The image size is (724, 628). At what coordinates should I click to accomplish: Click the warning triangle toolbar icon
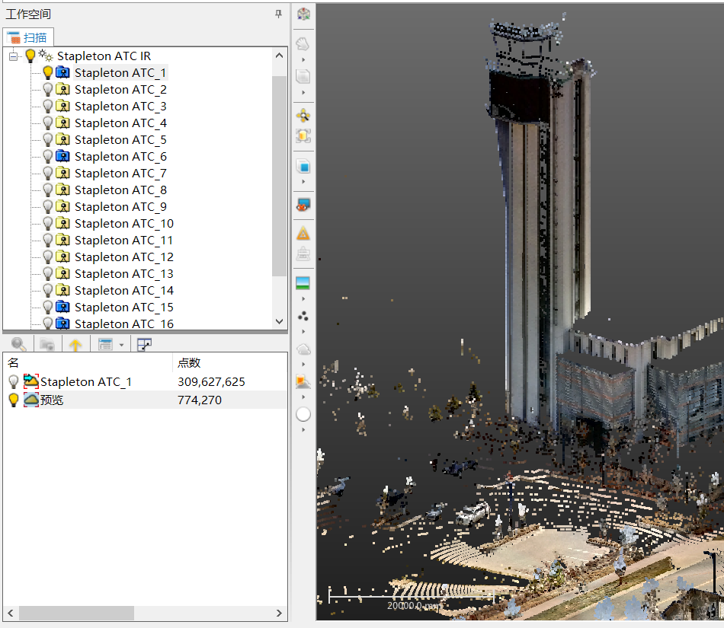point(303,233)
